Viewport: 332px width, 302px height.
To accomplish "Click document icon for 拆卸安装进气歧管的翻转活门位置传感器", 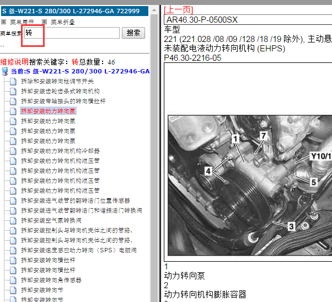I will 13,200.
